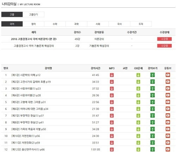Select the 국어 subject tab
Image resolution: width=176 pixels, height=152 pixels.
pos(12,24)
